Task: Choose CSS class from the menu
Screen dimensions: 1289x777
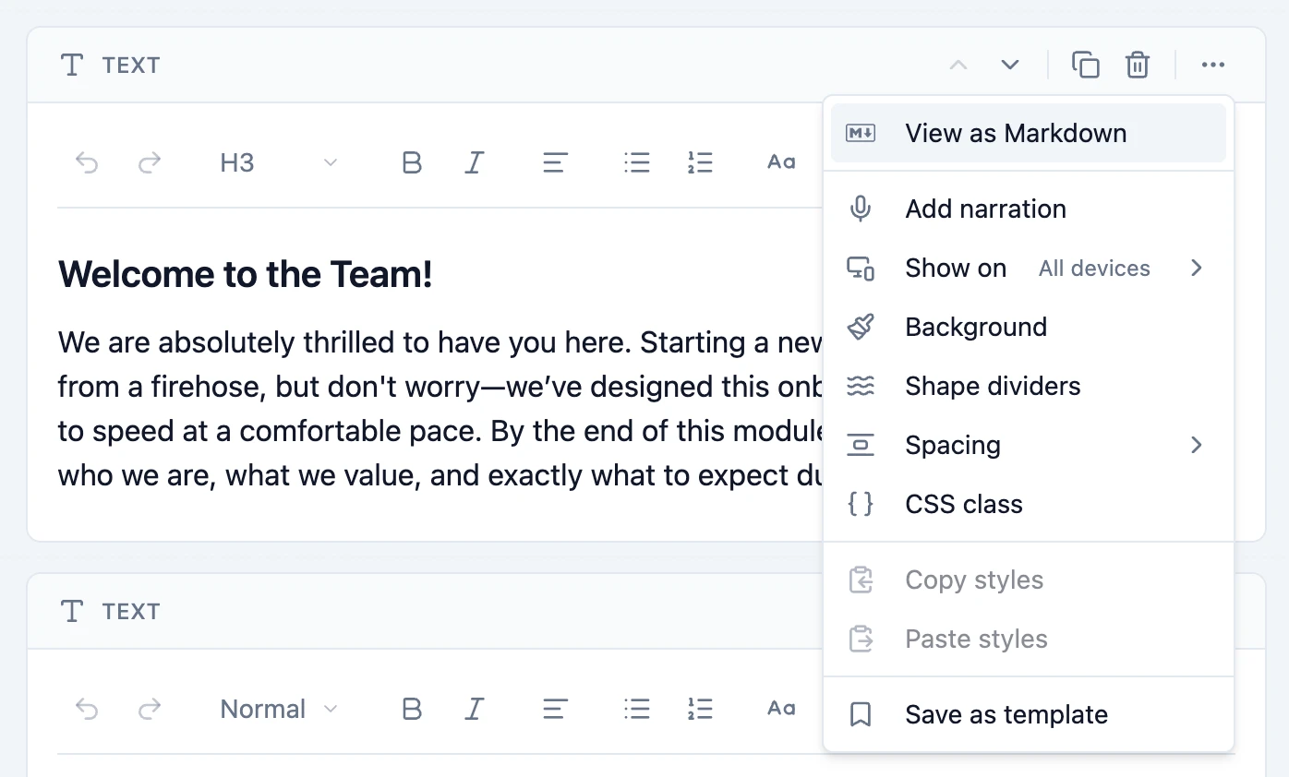Action: pyautogui.click(x=1029, y=504)
